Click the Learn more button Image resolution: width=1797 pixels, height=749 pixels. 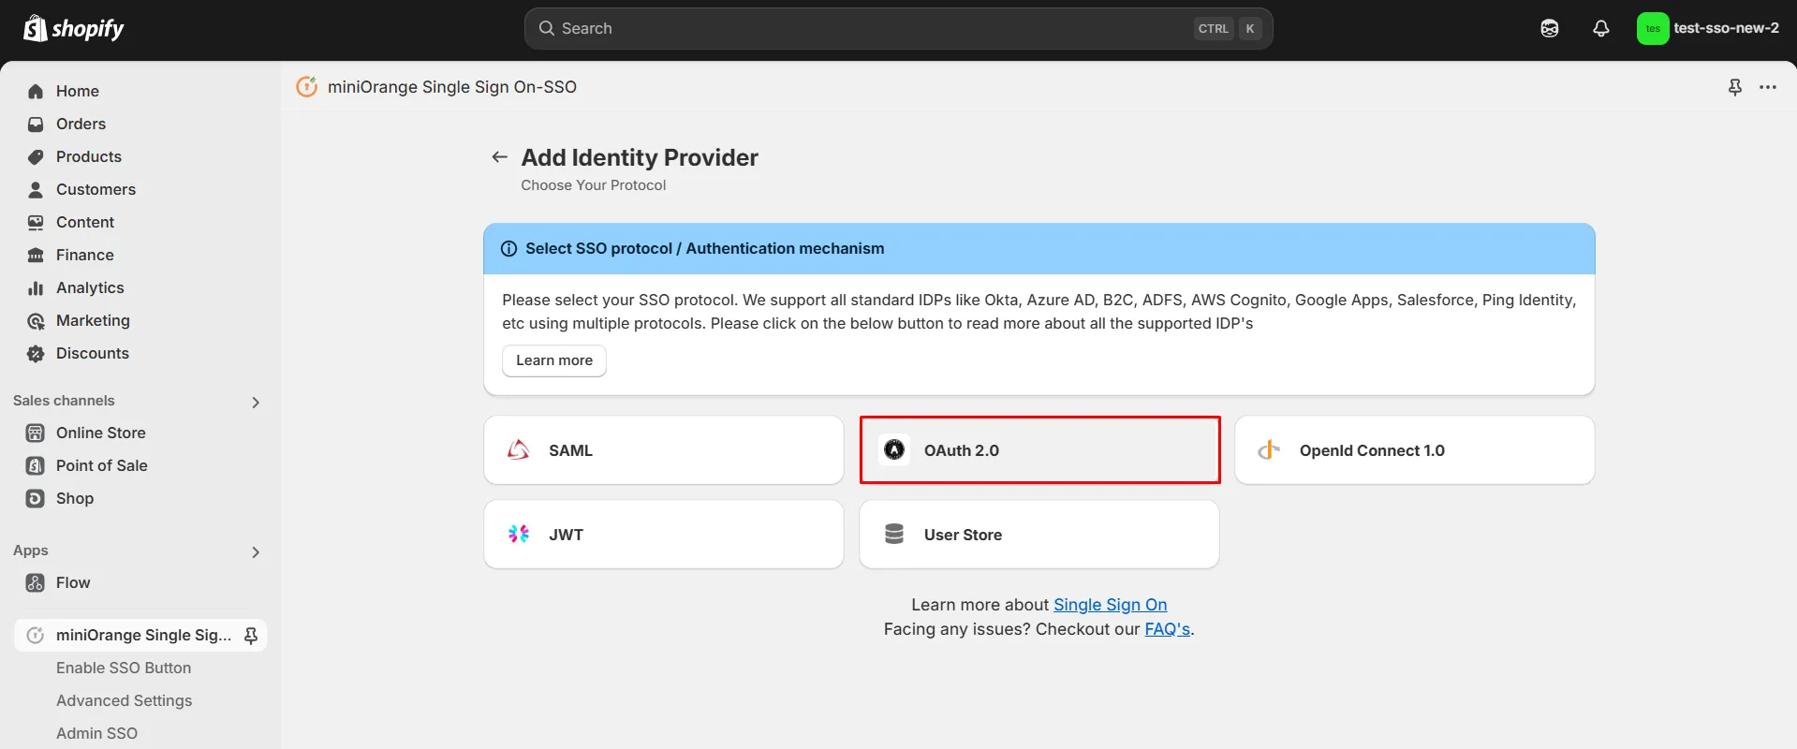(554, 360)
